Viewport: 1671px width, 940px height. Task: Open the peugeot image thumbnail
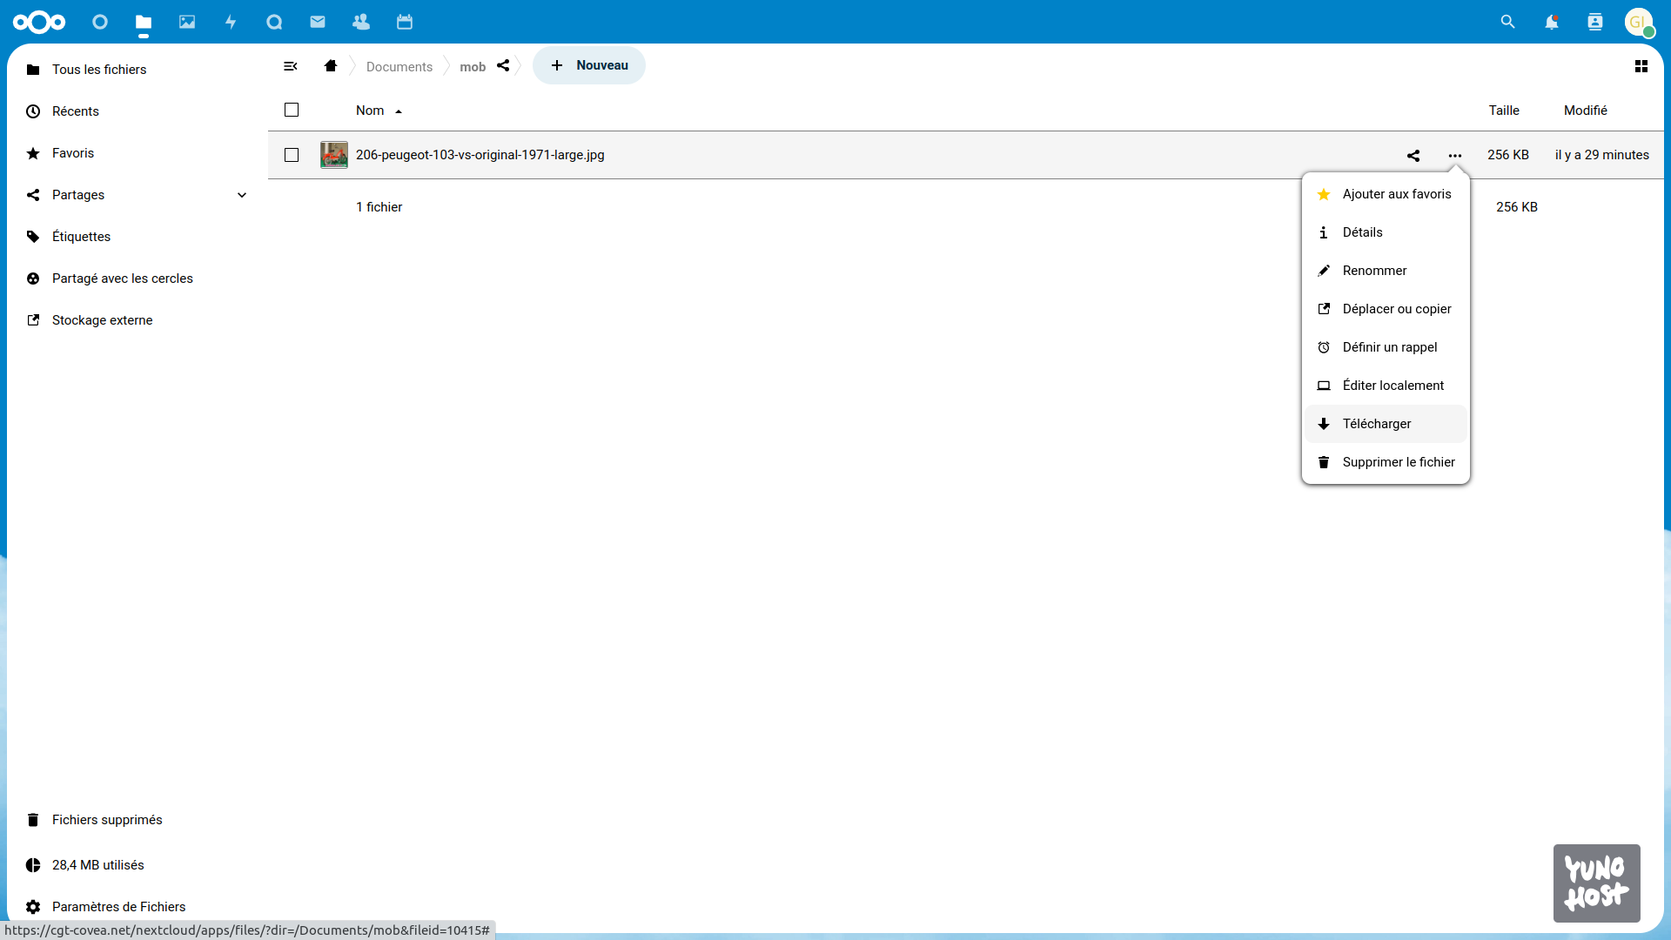point(334,155)
